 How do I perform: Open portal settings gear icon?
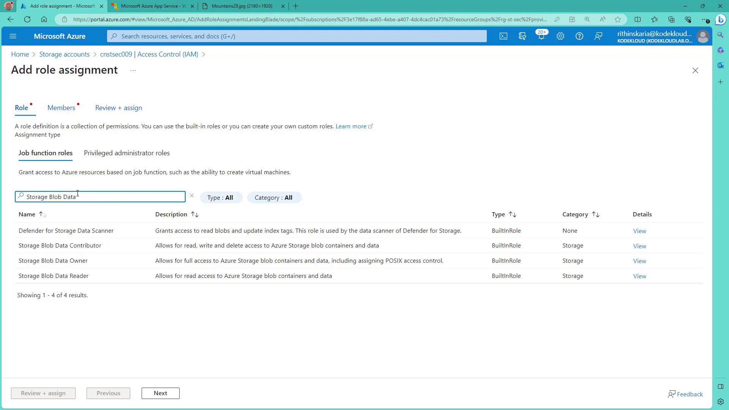point(560,36)
